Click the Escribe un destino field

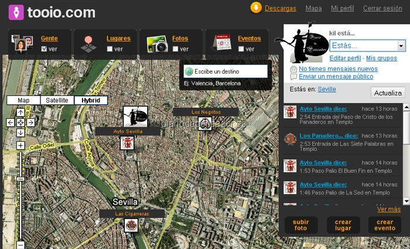[225, 71]
